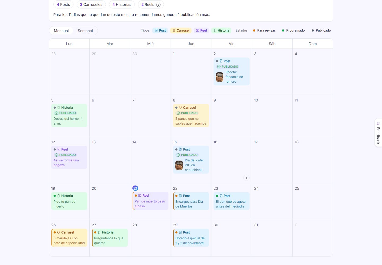Click the Carrusel icon on day 26

point(59,232)
